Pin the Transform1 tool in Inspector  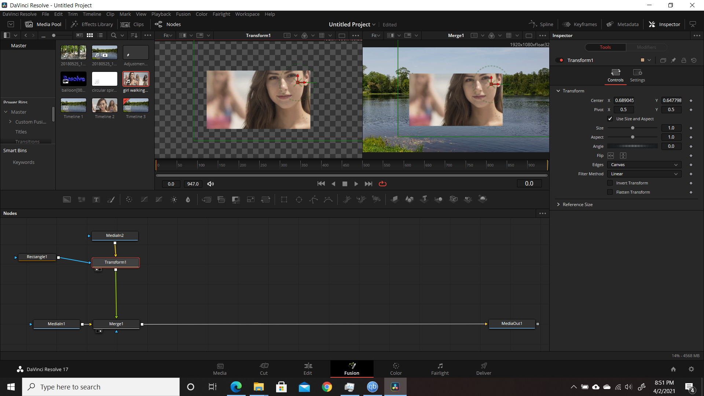(673, 60)
